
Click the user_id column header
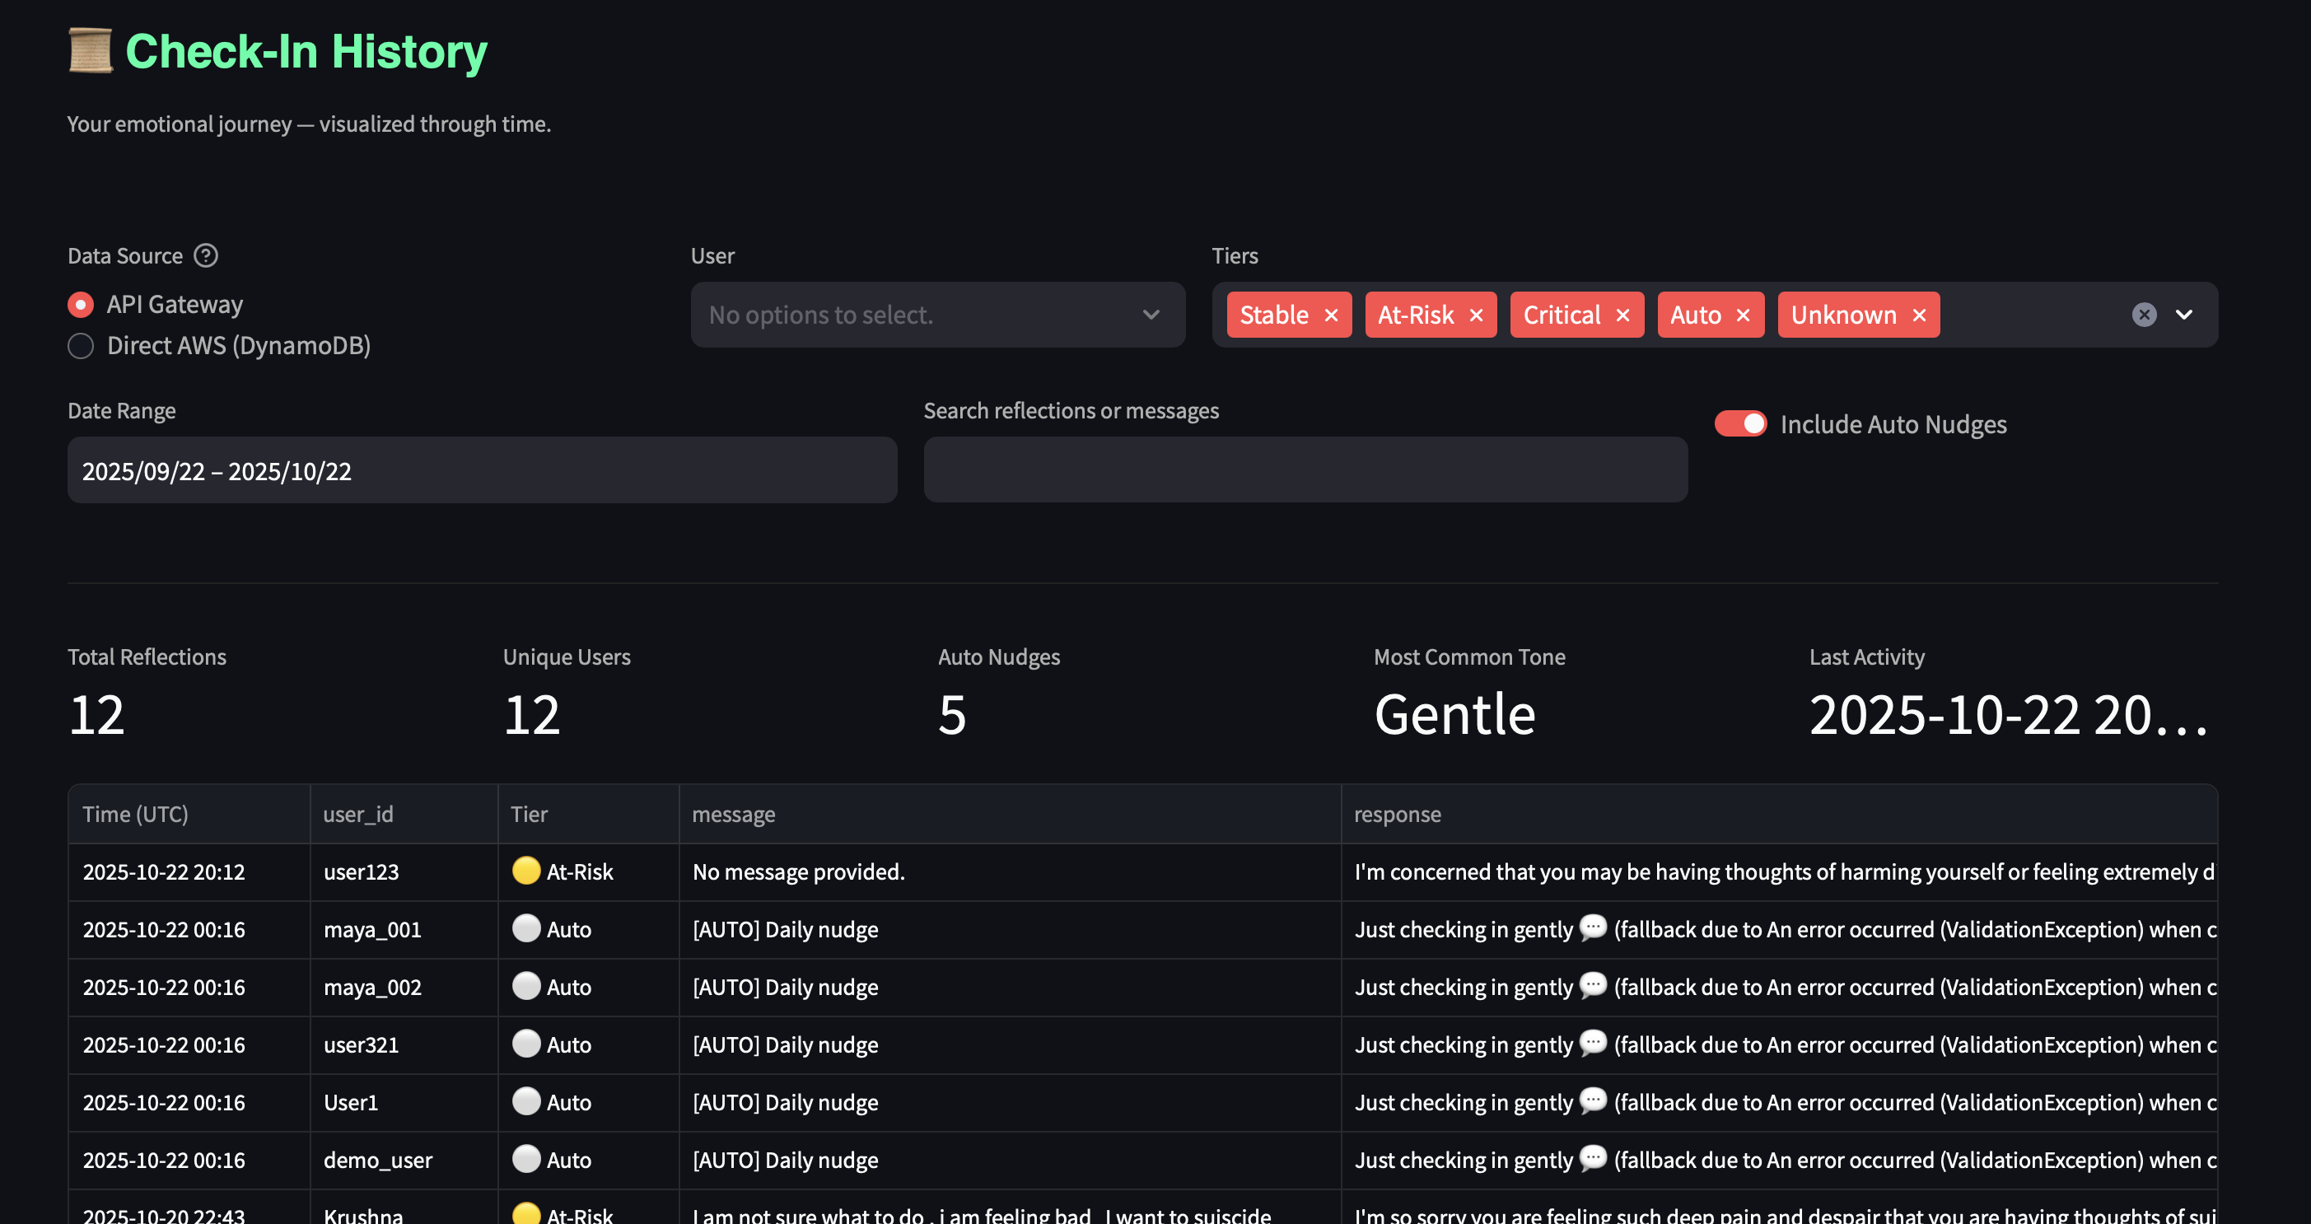(358, 814)
